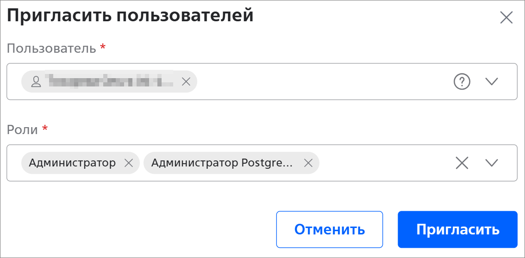Image resolution: width=525 pixels, height=258 pixels.
Task: Click the Пригласить пользователей dialog title
Action: [x=130, y=15]
